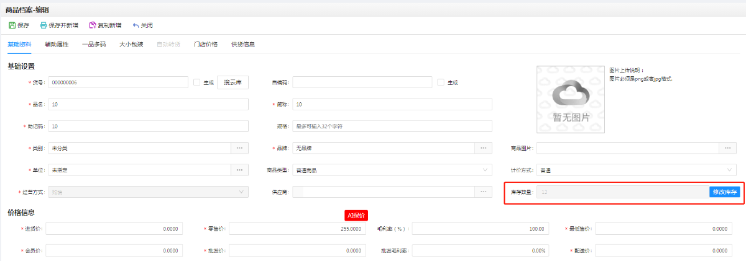This screenshot has height=261, width=746.
Task: Expand the 商品类型 dropdown
Action: (x=484, y=170)
